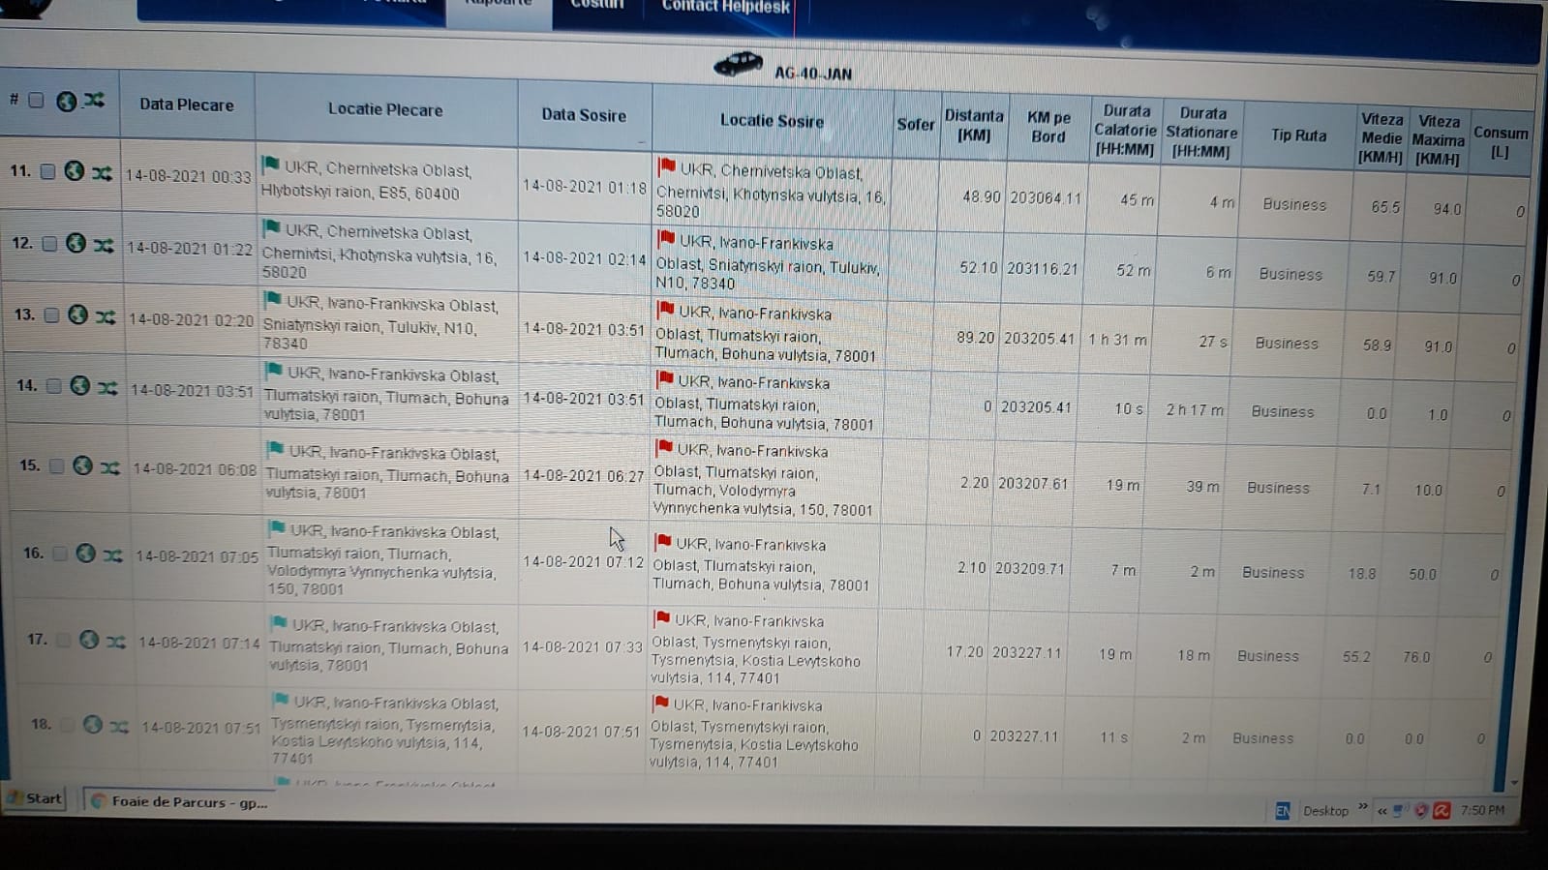Click the red tray icon beside the clock
This screenshot has width=1548, height=870.
[1442, 811]
